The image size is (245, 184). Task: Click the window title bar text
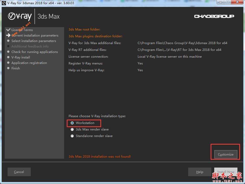[41, 3]
